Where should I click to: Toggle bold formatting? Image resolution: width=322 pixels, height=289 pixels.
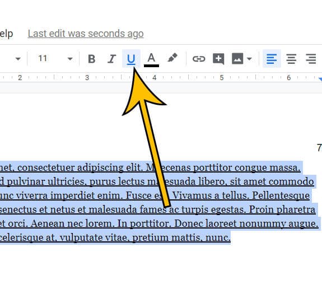click(92, 59)
